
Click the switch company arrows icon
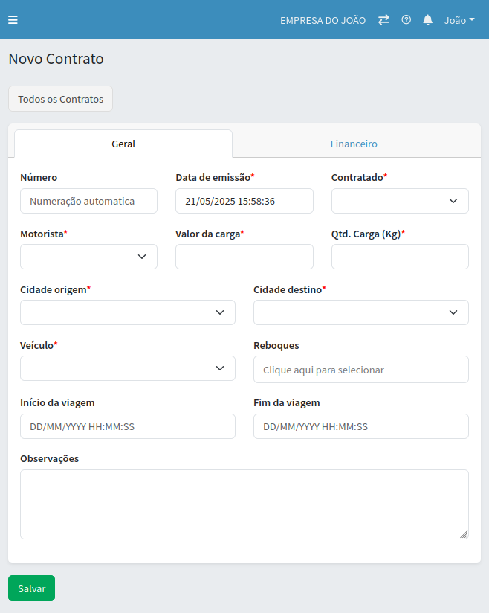tap(383, 20)
